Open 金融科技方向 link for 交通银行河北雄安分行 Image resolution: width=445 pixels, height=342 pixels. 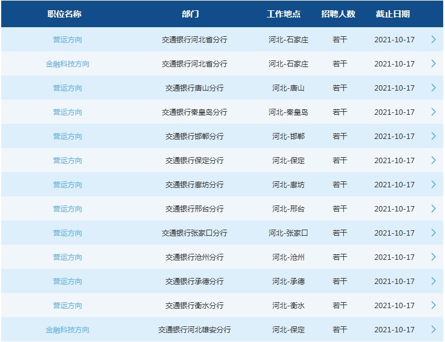(67, 330)
